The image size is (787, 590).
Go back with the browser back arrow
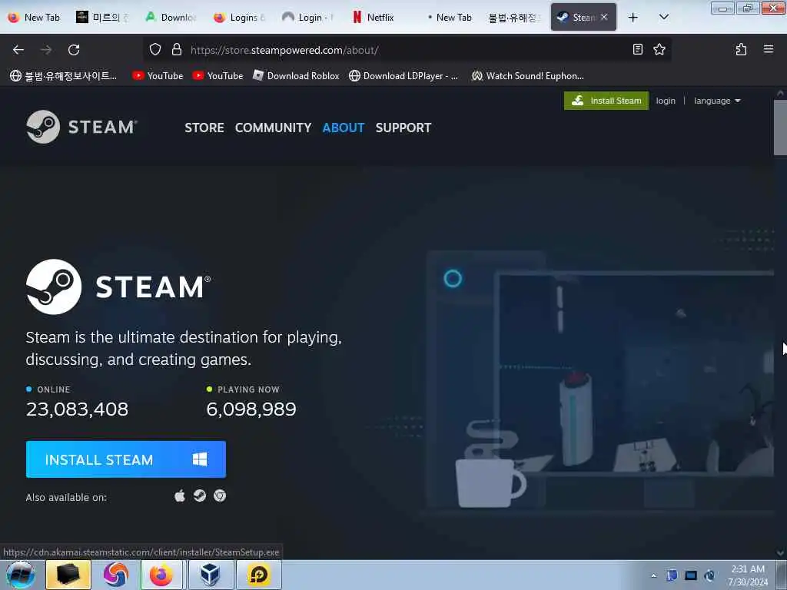click(x=18, y=50)
